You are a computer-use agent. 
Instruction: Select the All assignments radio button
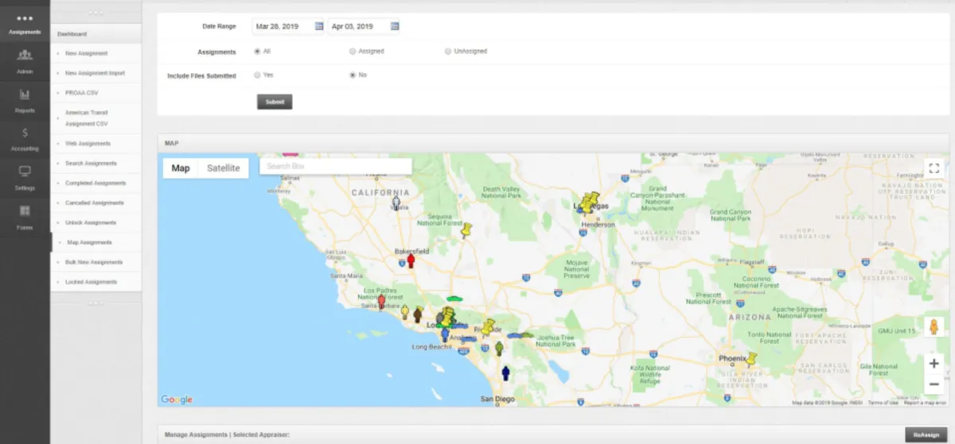(257, 51)
